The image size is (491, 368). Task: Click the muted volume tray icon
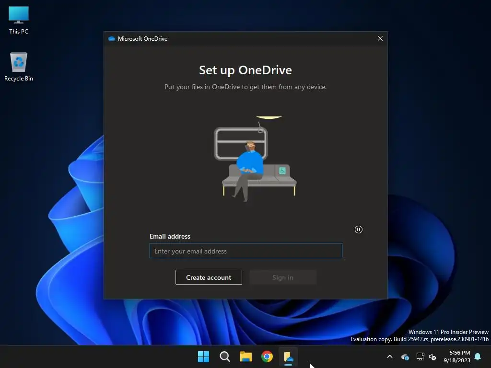pos(433,356)
